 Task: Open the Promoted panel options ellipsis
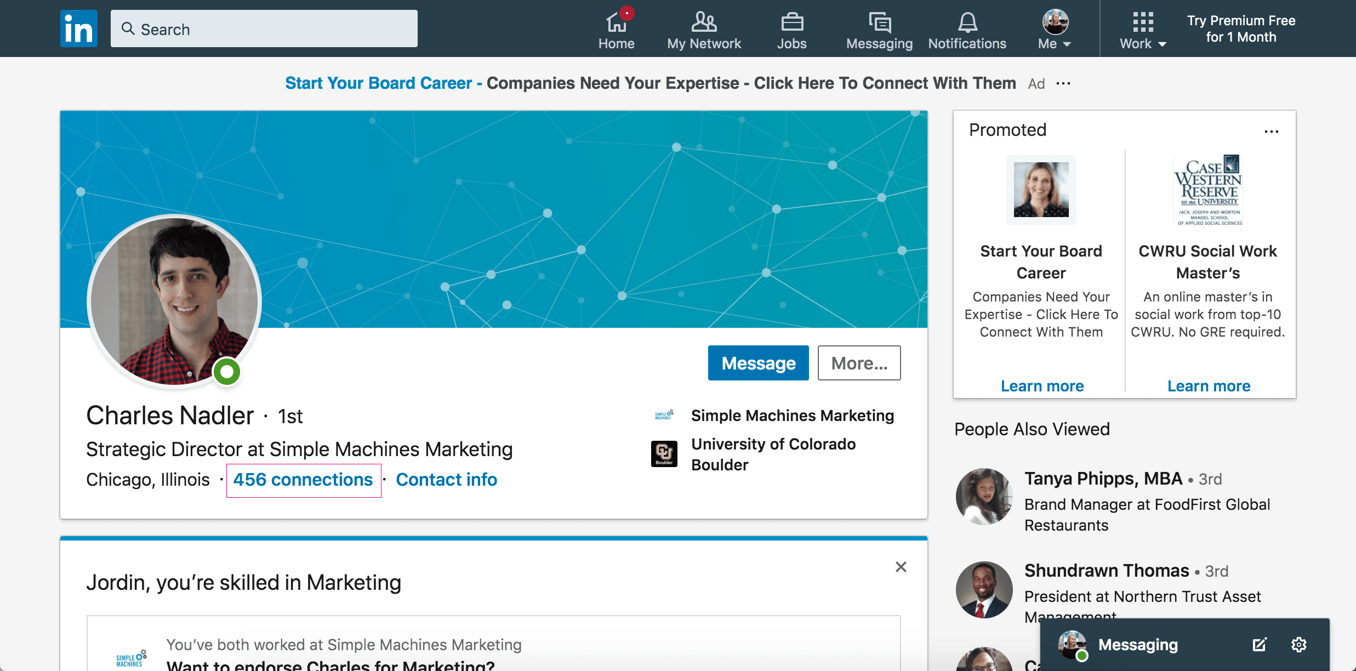click(x=1272, y=132)
